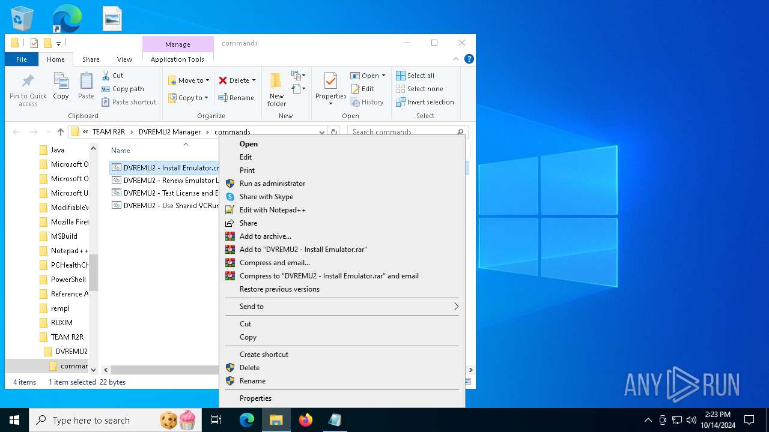Click Select all in ribbon

click(x=415, y=76)
